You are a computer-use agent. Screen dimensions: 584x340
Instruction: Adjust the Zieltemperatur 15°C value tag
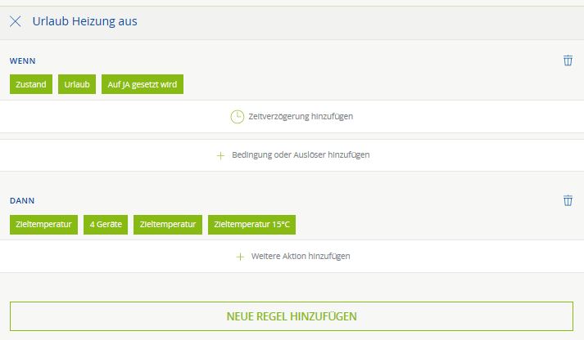point(252,225)
